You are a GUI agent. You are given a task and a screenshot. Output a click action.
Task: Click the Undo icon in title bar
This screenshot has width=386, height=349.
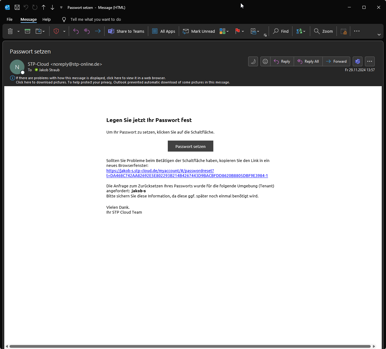26,7
